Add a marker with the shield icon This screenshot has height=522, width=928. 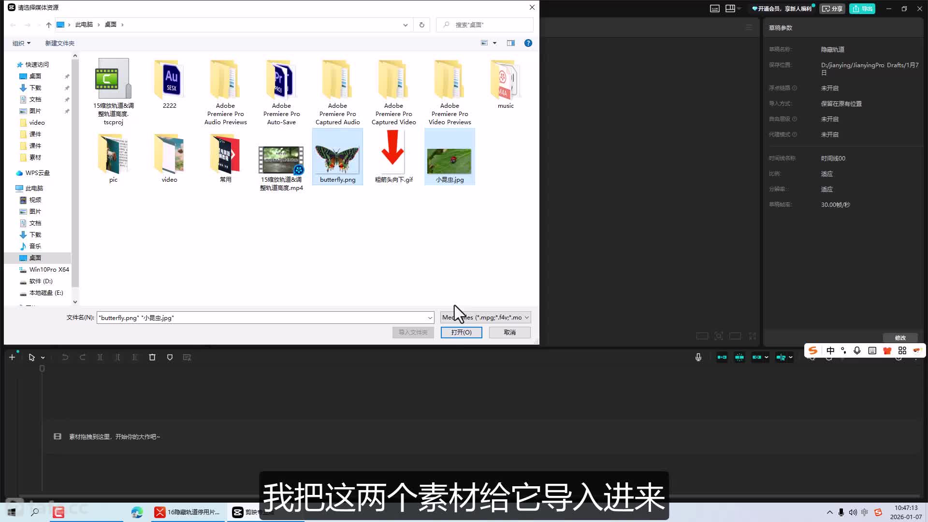[x=170, y=357]
